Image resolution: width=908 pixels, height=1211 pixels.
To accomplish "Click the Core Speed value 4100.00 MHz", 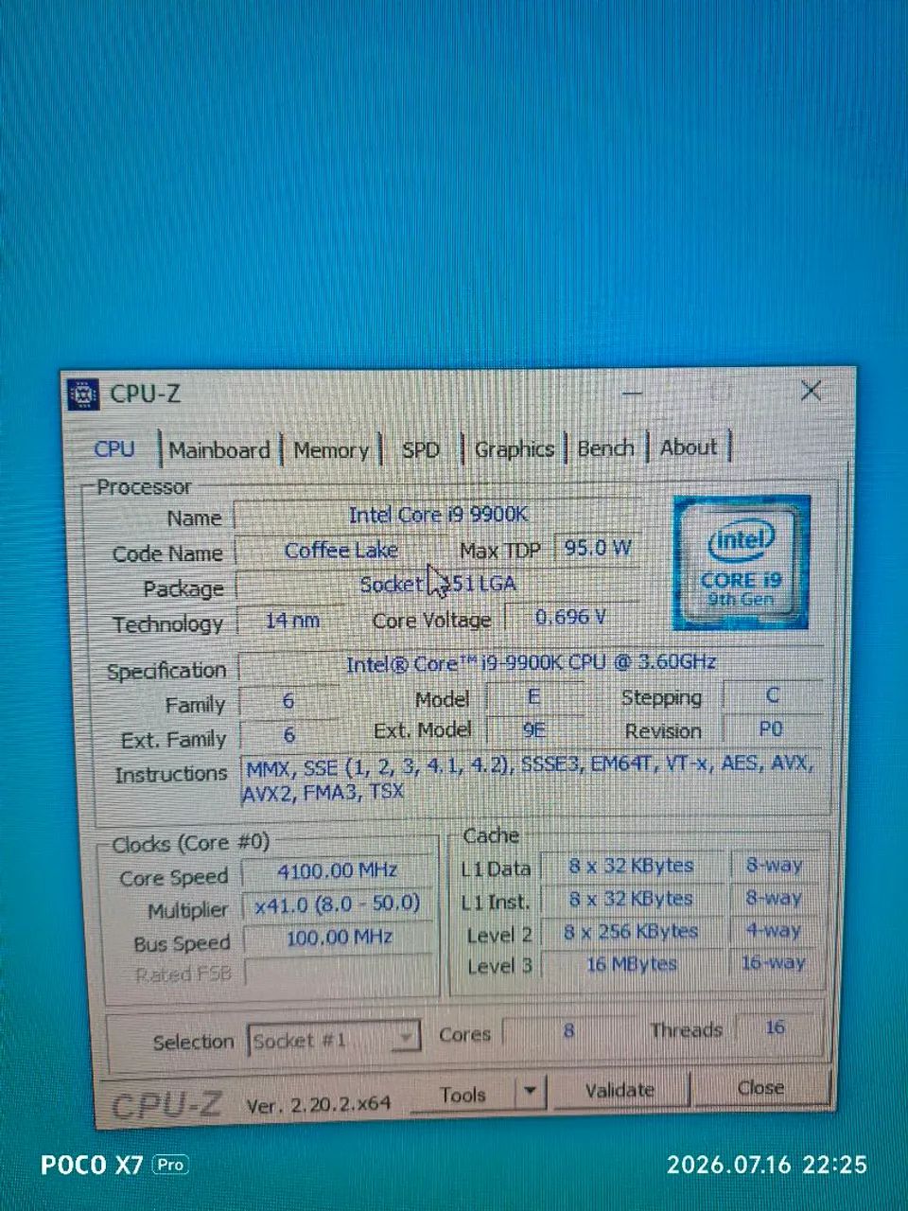I will (338, 871).
